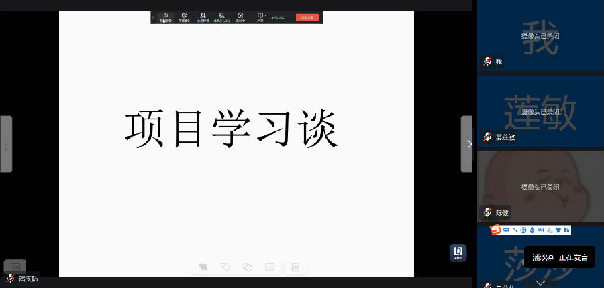Screen dimensions: 604x288
Task: Select the 我 participant video tile
Action: click(540, 35)
